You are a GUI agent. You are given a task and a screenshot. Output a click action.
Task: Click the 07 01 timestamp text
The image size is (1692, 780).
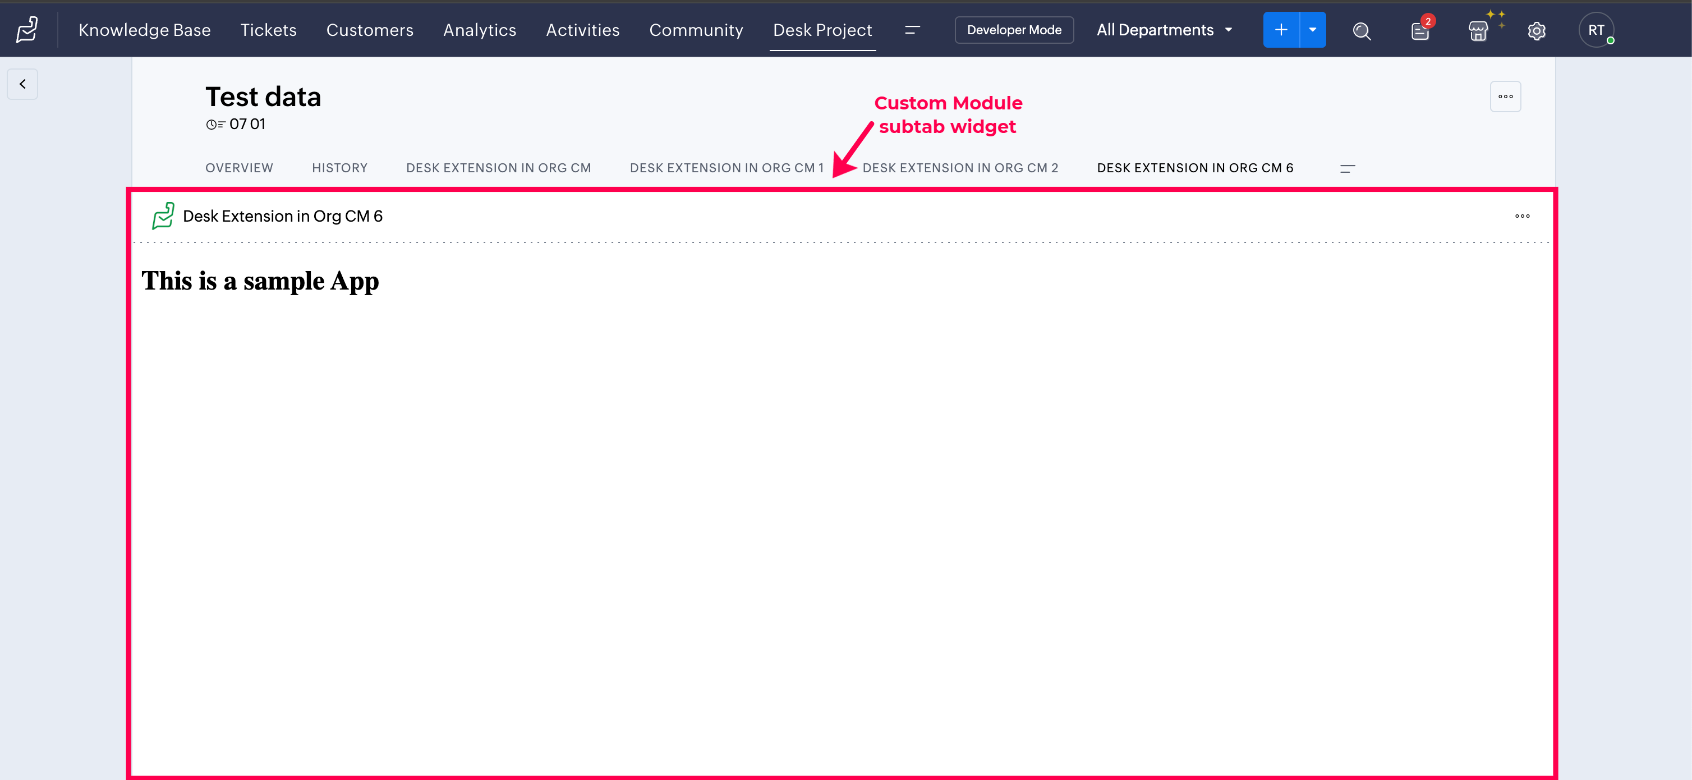click(247, 124)
